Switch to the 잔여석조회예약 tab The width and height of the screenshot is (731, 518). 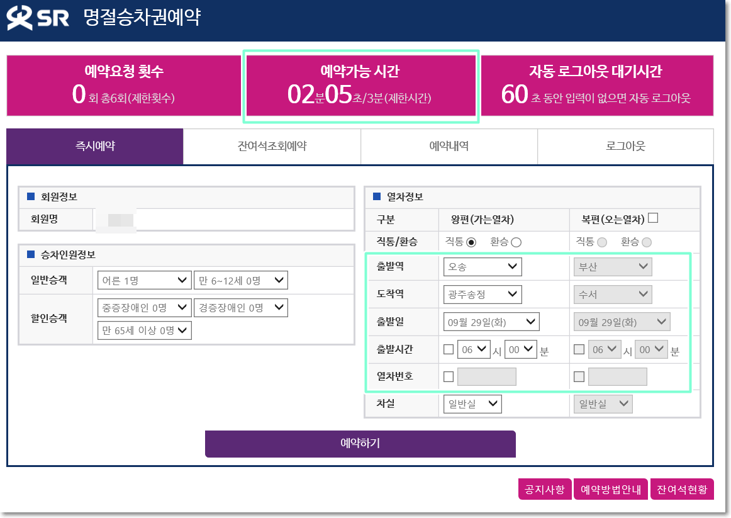pyautogui.click(x=272, y=146)
